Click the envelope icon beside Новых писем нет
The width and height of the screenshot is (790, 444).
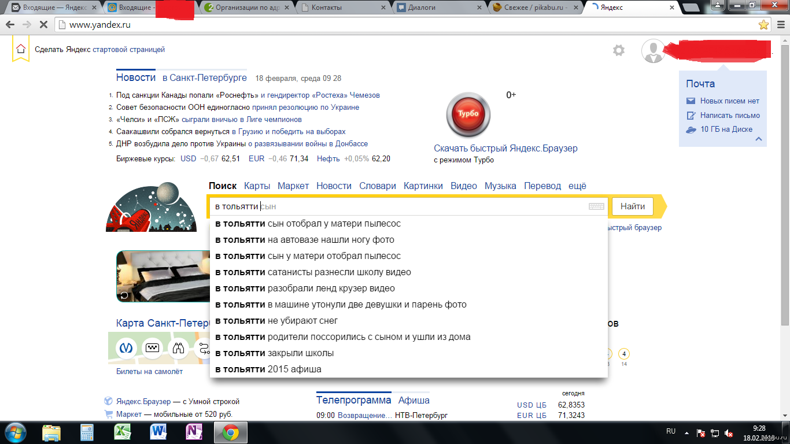coord(691,101)
